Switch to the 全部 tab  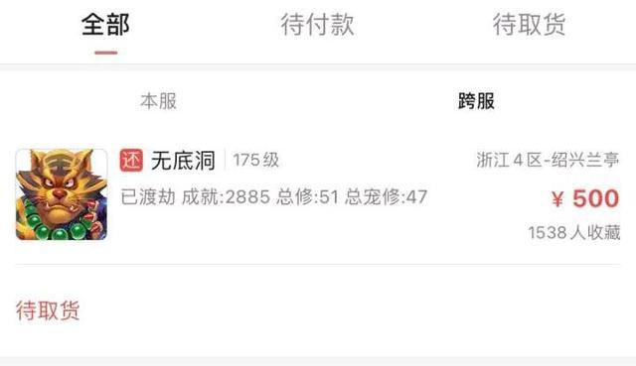click(106, 24)
